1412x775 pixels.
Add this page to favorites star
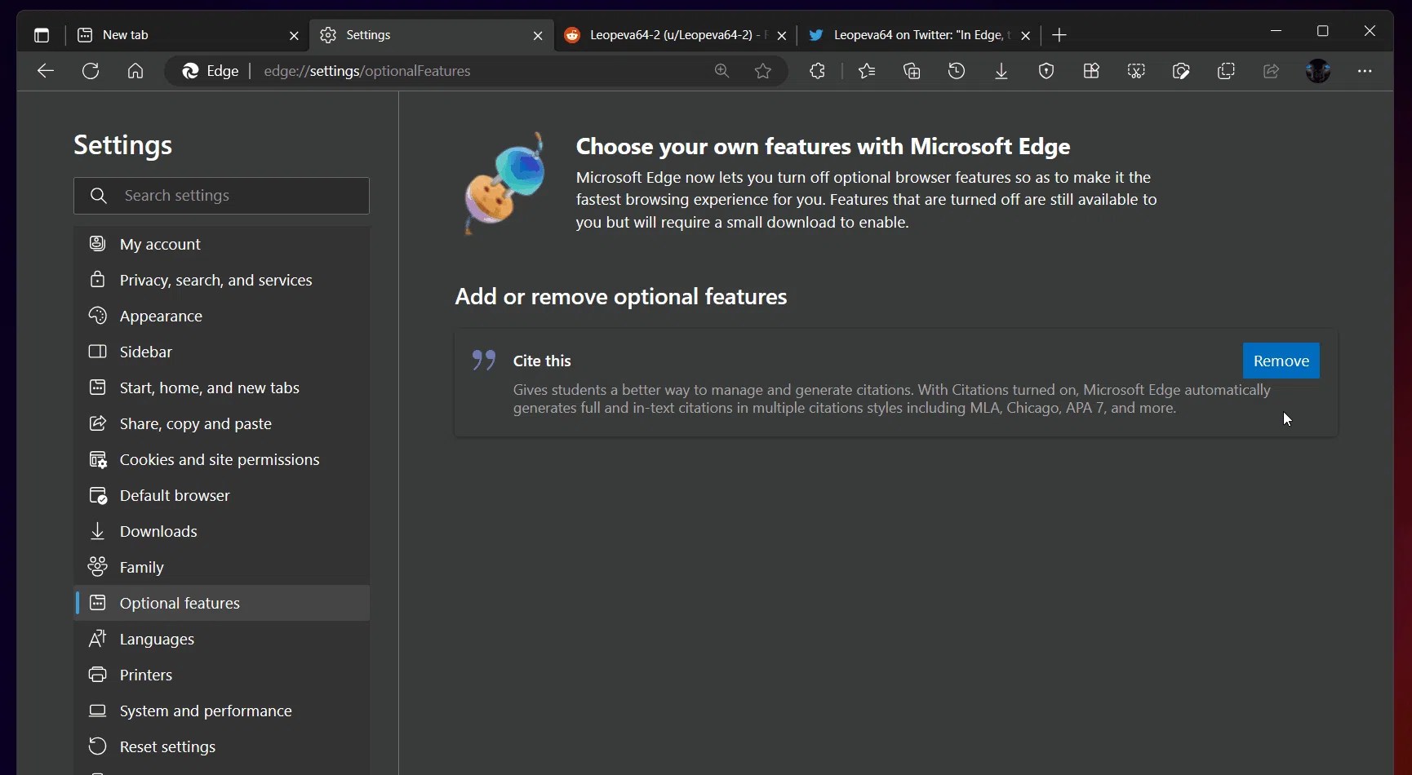[x=763, y=71]
